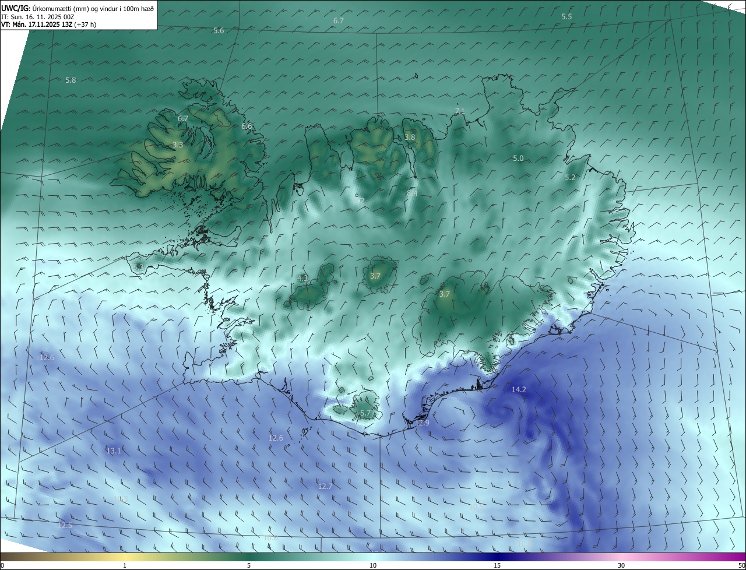Click the '12.7' value label
This screenshot has width=746, height=570.
[325, 485]
